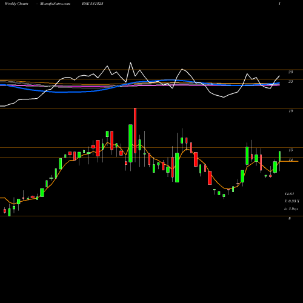
Task: Click the "22" price axis label
Action: click(290, 82)
